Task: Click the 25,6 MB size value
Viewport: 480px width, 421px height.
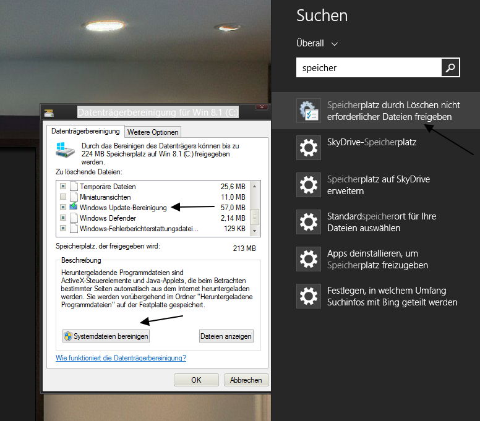Action: (233, 187)
